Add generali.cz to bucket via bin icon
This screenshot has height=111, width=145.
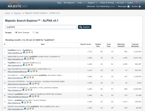[x=32, y=65]
